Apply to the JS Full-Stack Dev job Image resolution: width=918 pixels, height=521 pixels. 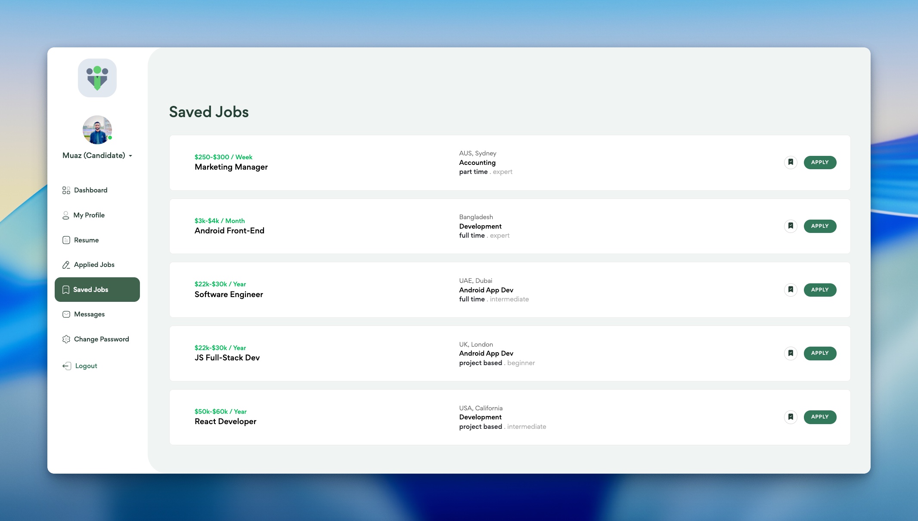click(x=820, y=353)
